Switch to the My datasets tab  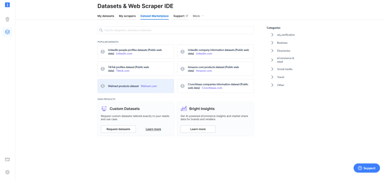click(x=106, y=16)
